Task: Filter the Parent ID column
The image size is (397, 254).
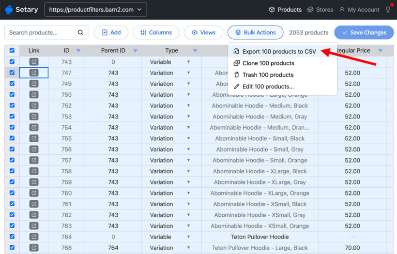Action: pyautogui.click(x=136, y=50)
